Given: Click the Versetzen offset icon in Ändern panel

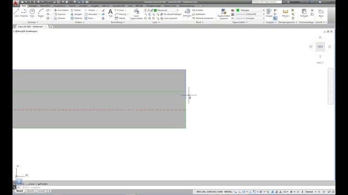Looking at the screenshot, I should tap(103, 18).
